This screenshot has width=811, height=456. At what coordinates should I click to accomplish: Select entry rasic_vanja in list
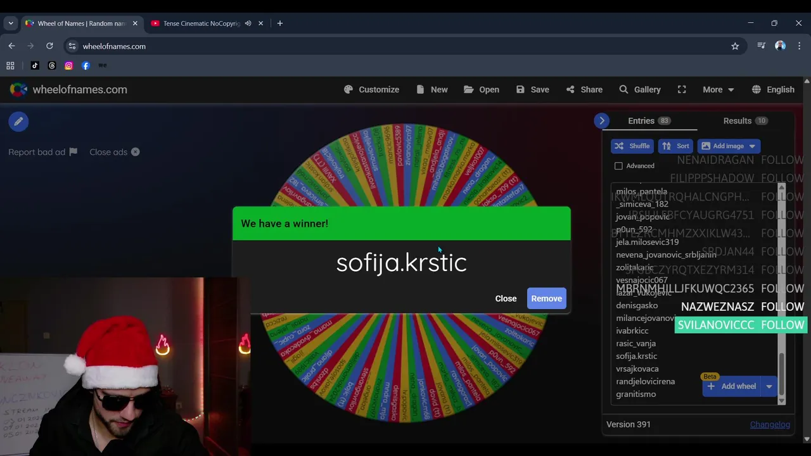tap(635, 343)
